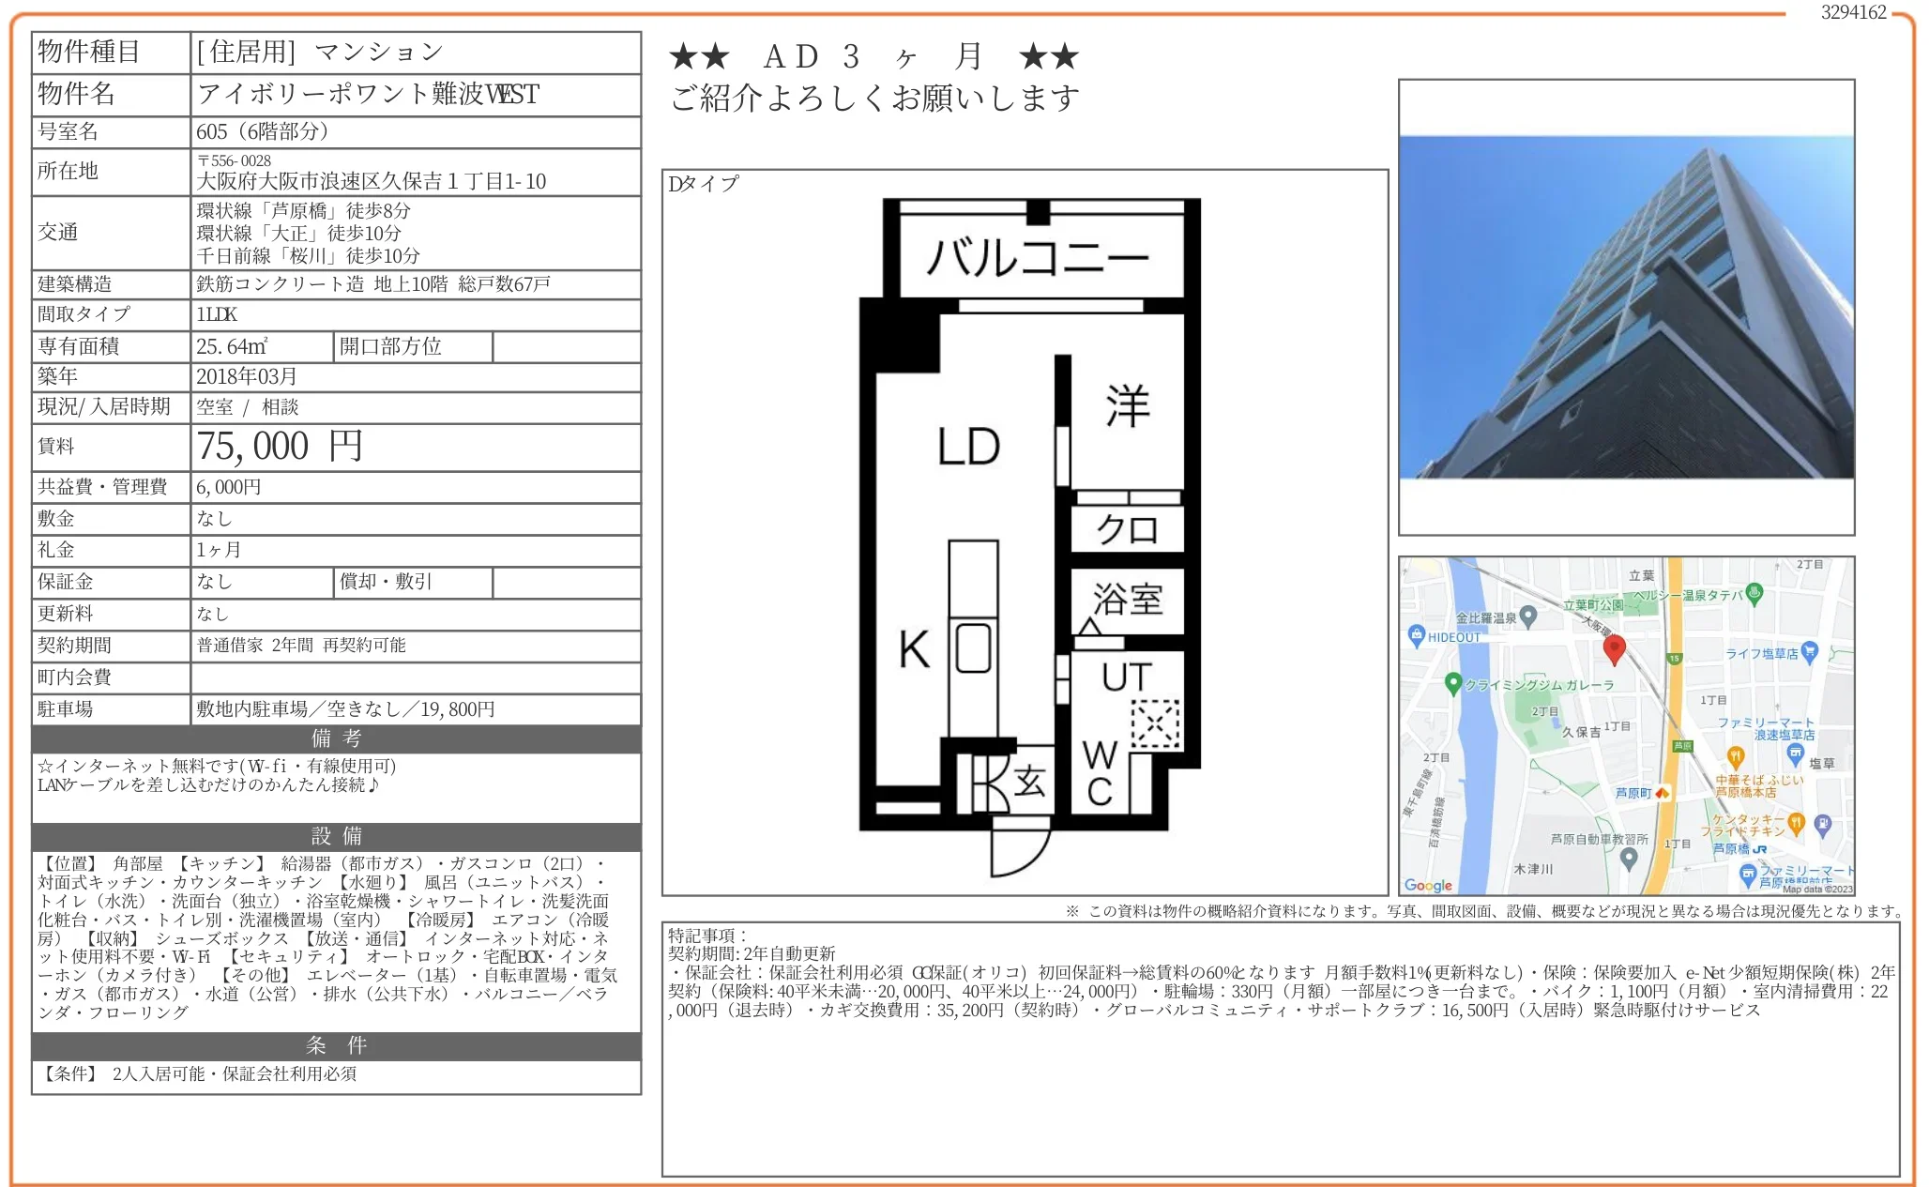The width and height of the screenshot is (1929, 1187).
Task: Click the ライフ塩草店 shopping cart icon
Action: pyautogui.click(x=1808, y=649)
